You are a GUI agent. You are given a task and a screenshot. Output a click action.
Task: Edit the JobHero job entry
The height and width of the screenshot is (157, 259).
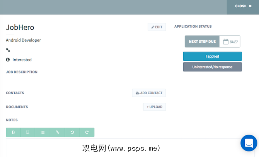(x=157, y=27)
